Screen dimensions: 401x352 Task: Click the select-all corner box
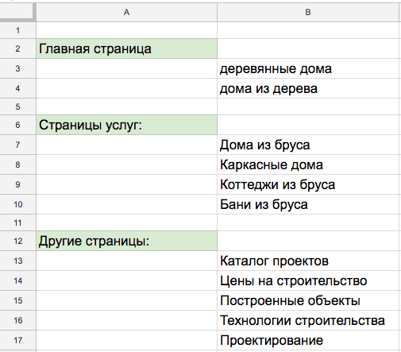tap(17, 12)
